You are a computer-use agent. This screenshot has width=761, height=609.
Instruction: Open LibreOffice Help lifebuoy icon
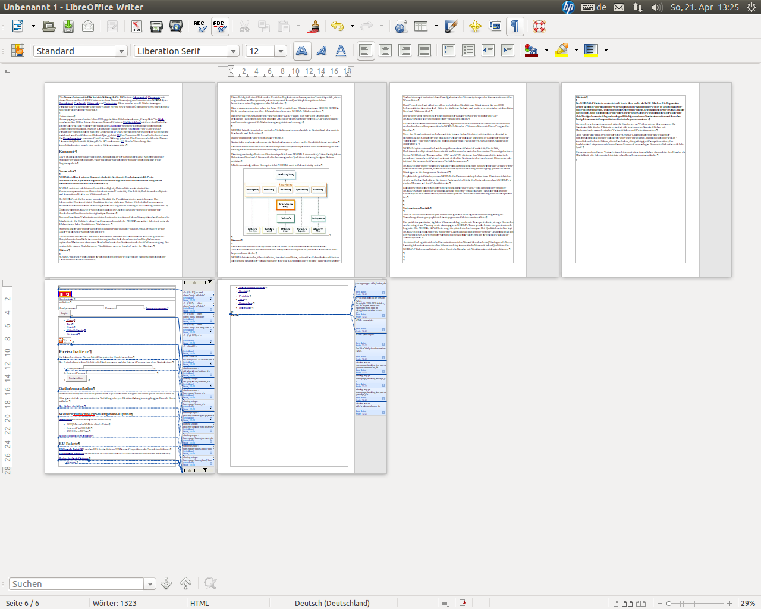[x=539, y=26]
